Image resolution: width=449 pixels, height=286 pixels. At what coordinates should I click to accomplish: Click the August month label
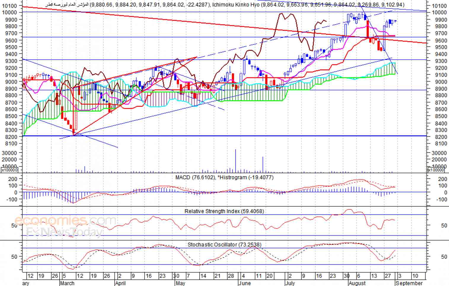(x=357, y=283)
